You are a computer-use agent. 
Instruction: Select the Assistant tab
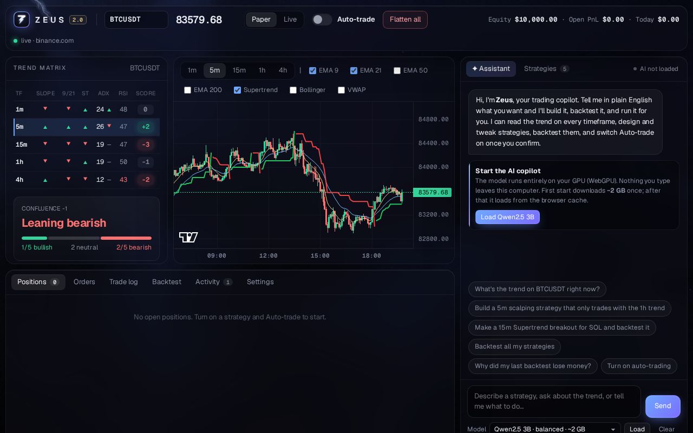[x=491, y=69]
